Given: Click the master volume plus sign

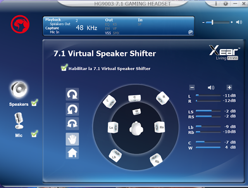Looking at the screenshot, I should 232,22.
